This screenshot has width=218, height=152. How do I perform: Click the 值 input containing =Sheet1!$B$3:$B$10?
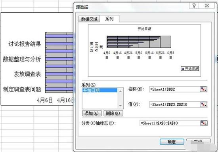click(174, 104)
